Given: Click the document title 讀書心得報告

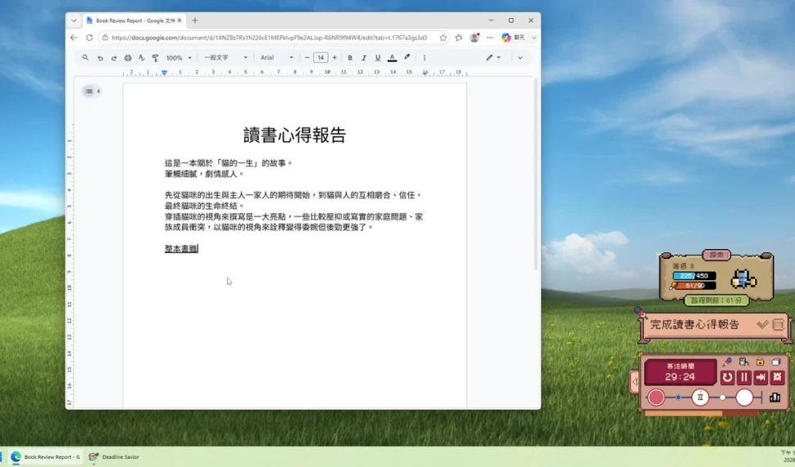Looking at the screenshot, I should point(294,135).
